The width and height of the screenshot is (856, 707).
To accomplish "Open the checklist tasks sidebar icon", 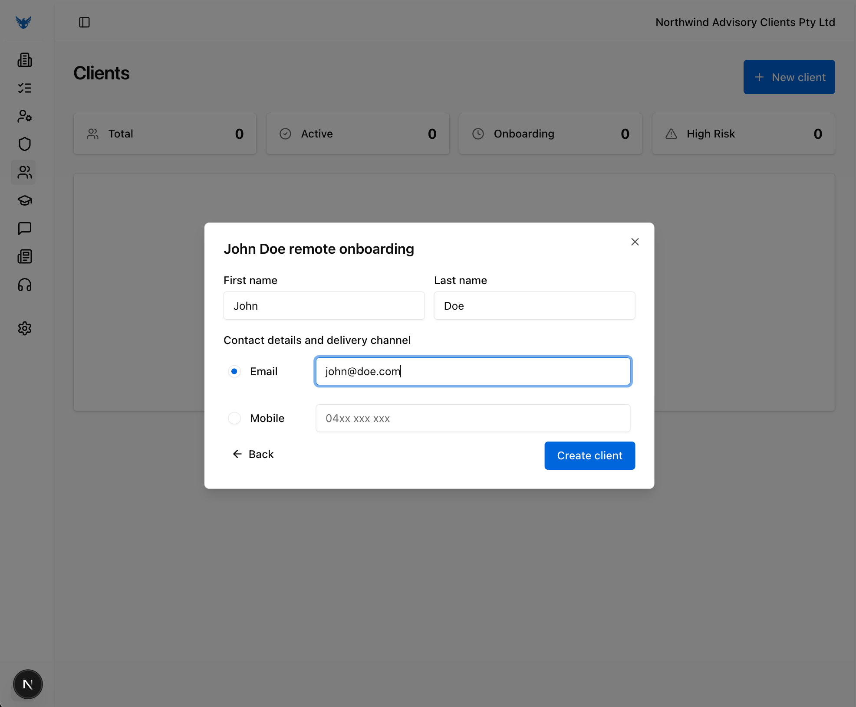I will (x=25, y=88).
